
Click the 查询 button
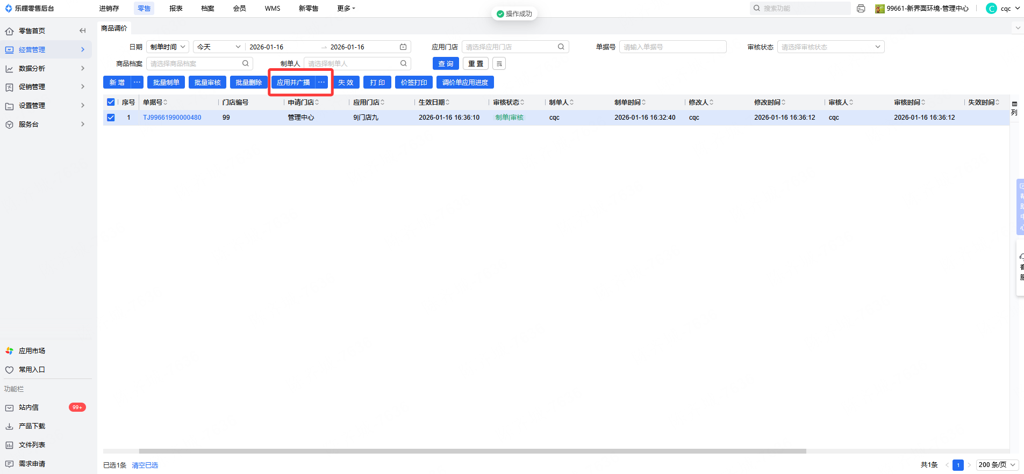pos(446,64)
